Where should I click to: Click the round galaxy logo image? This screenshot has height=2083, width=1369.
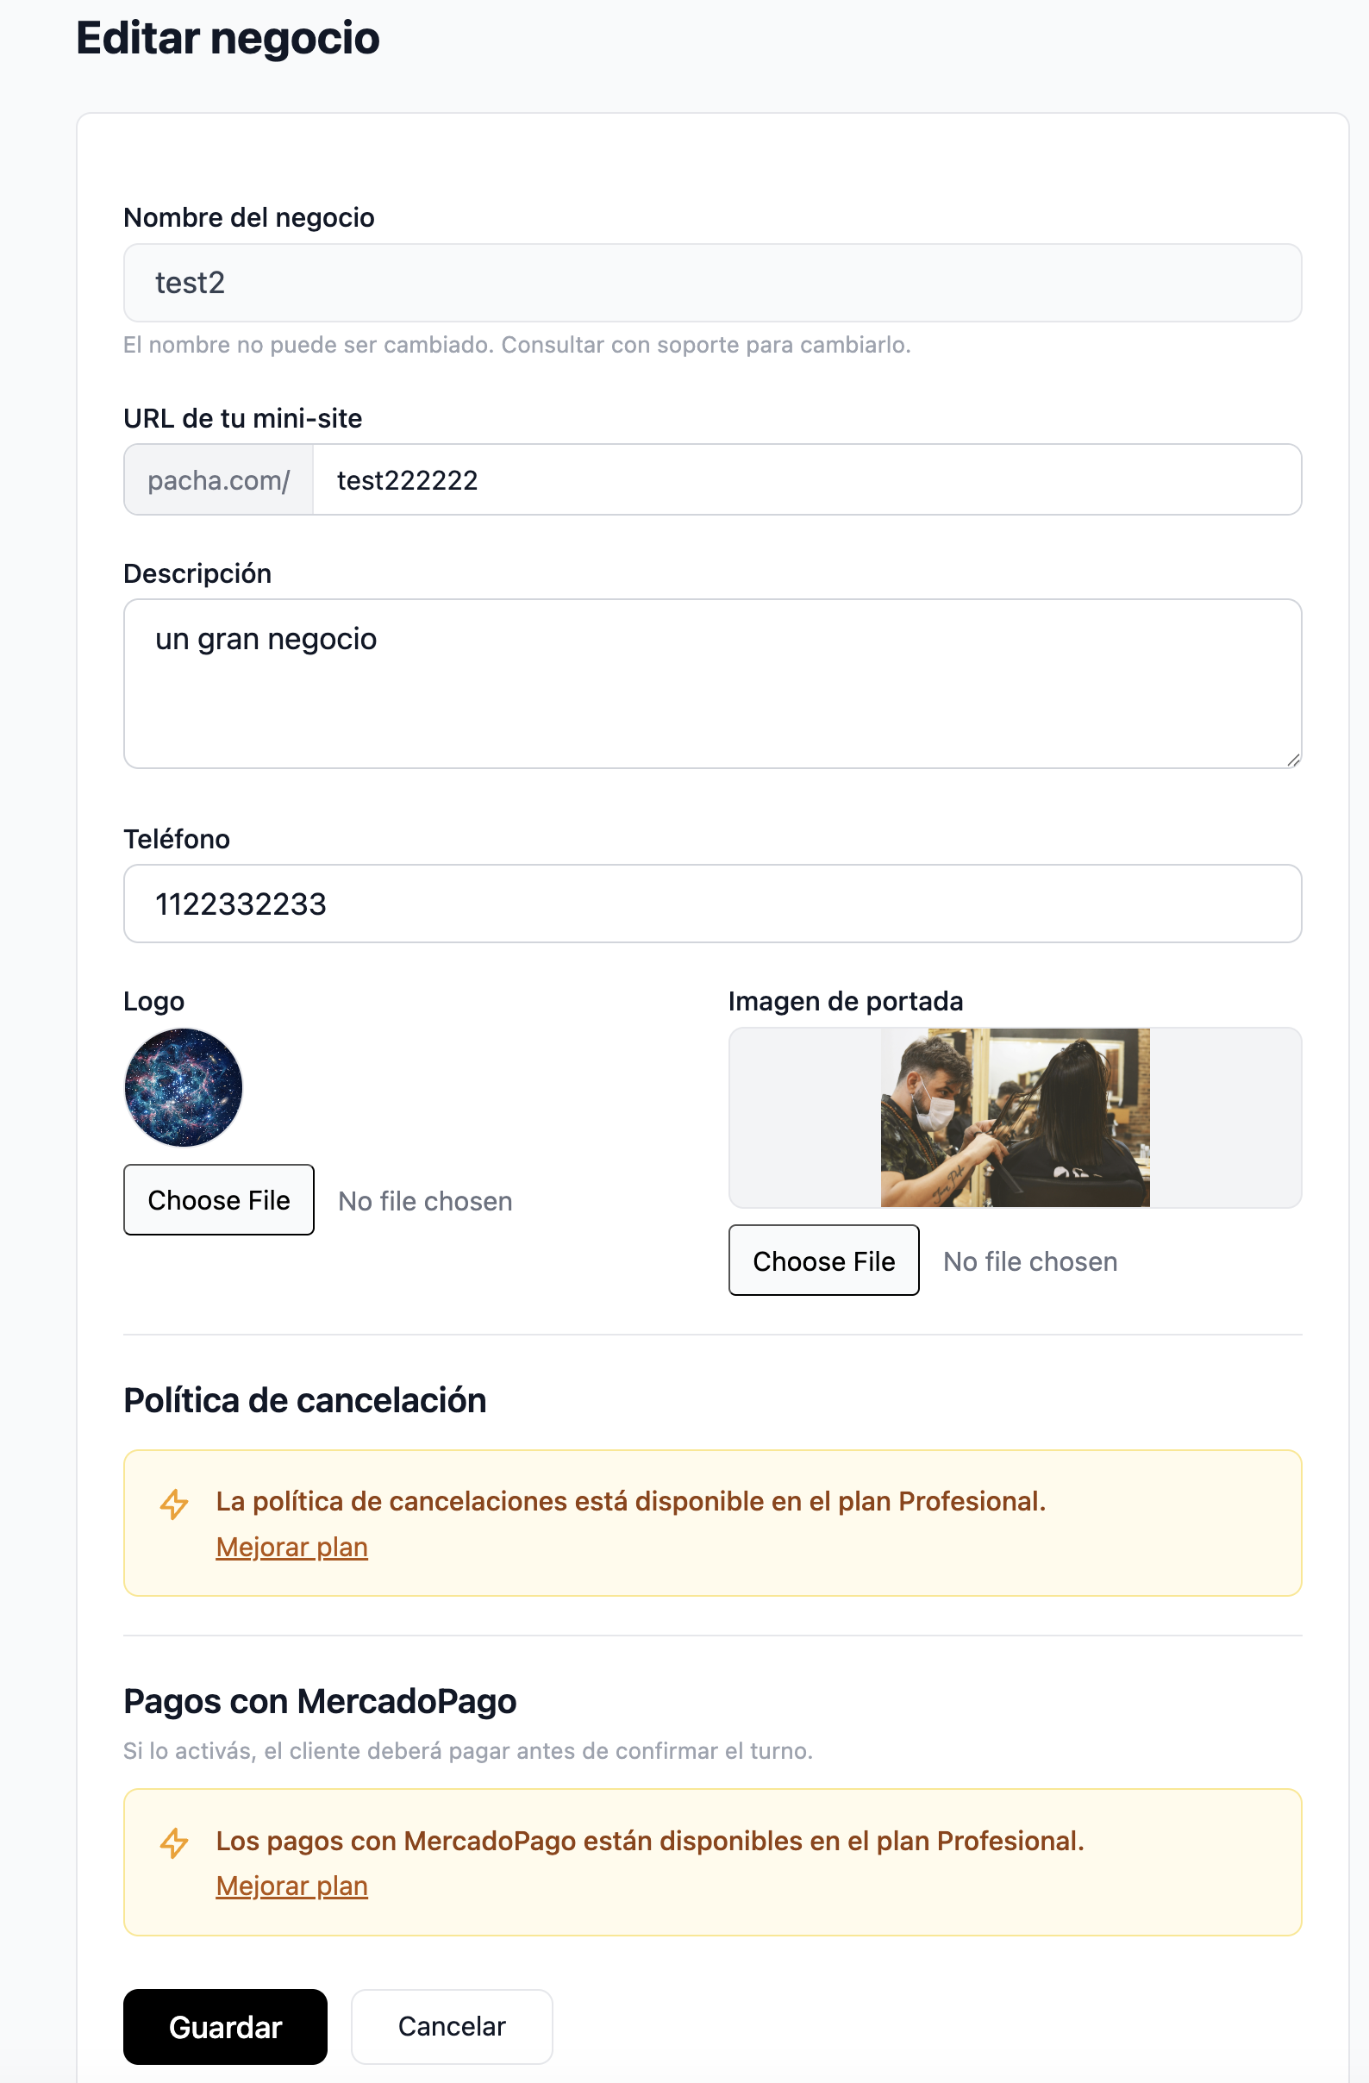click(x=184, y=1087)
